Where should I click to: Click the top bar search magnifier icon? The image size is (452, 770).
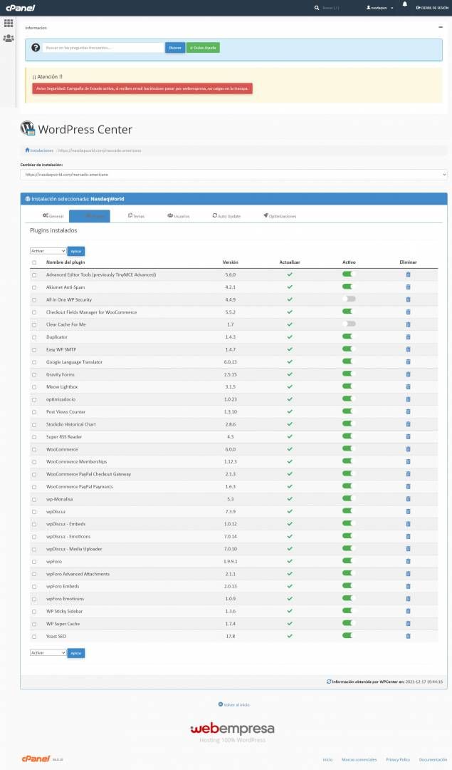(x=317, y=8)
